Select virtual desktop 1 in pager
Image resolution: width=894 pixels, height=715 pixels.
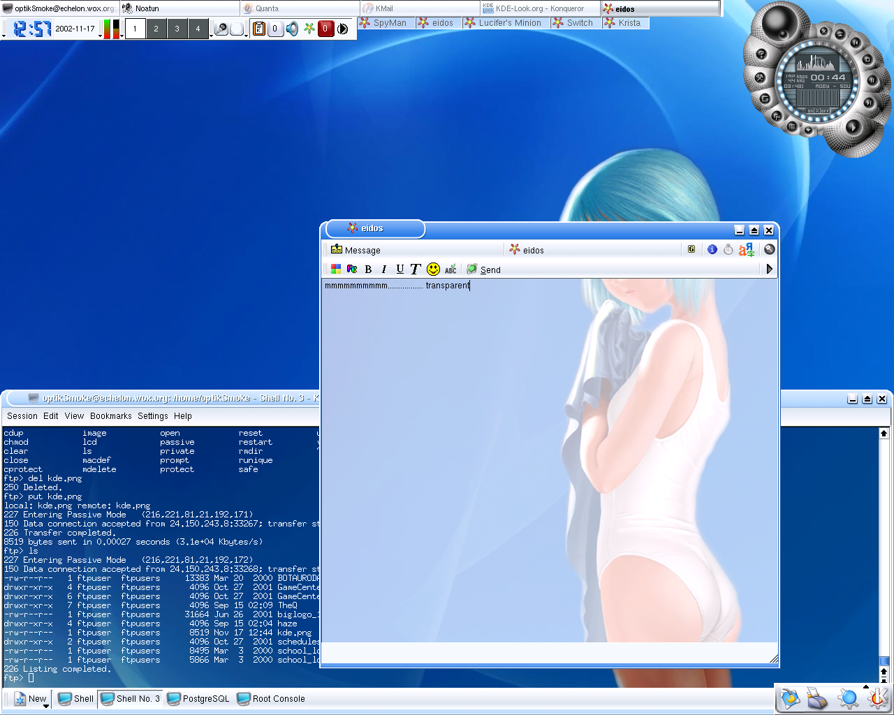click(x=135, y=29)
